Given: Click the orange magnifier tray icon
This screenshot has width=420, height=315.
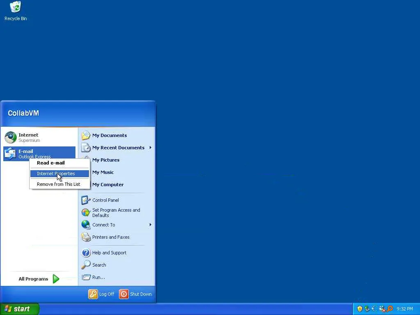Looking at the screenshot, I should [390, 309].
